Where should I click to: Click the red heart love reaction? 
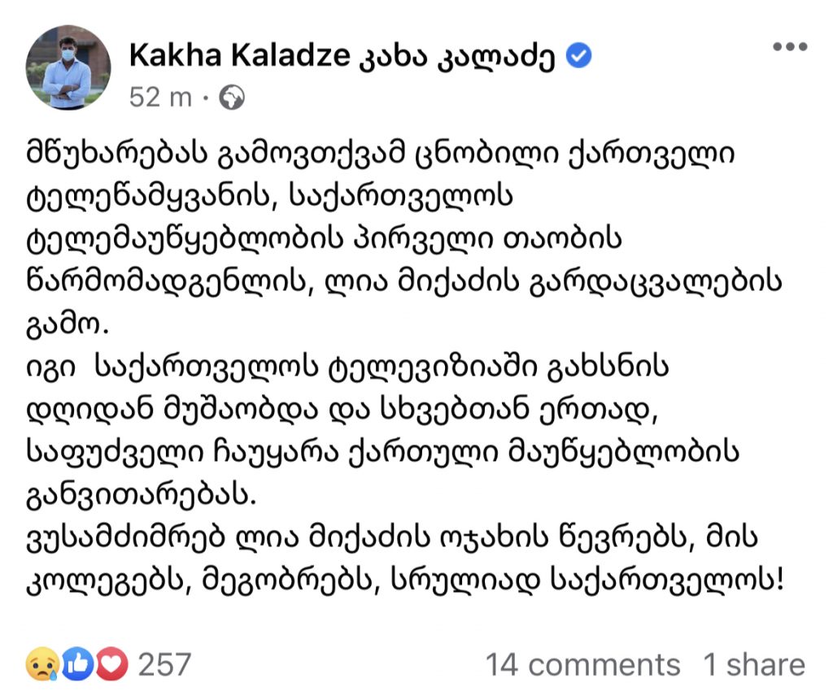point(112,664)
